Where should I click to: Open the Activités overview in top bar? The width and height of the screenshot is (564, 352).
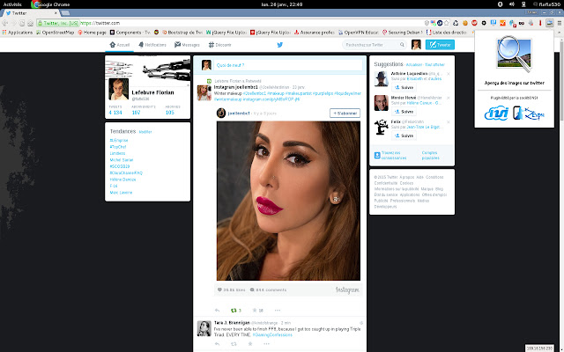pos(12,4)
